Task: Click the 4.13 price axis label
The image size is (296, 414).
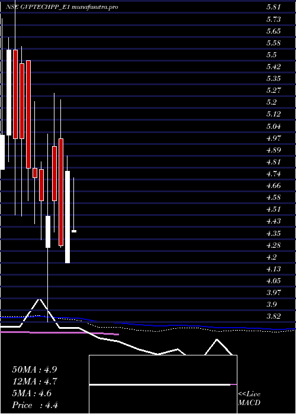Action: coord(274,269)
